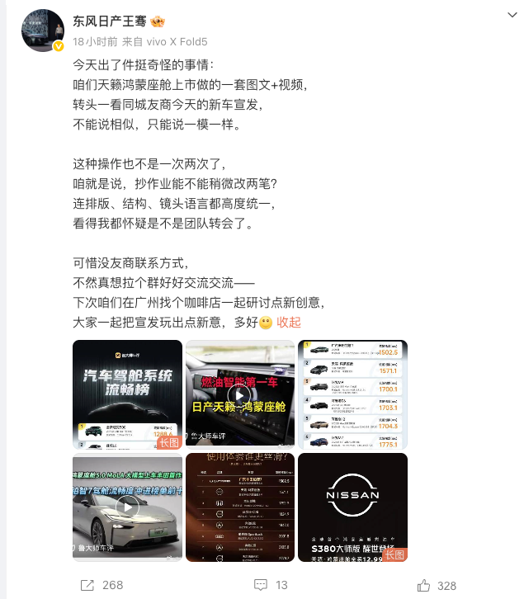Click the smiley emoji before 收起

coord(266,323)
